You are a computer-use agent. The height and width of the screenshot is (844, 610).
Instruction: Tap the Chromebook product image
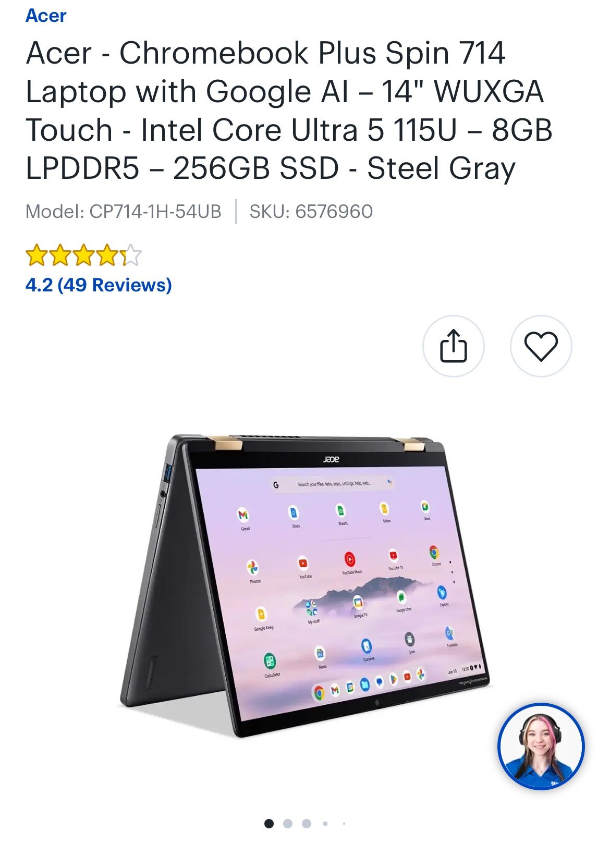tap(305, 585)
